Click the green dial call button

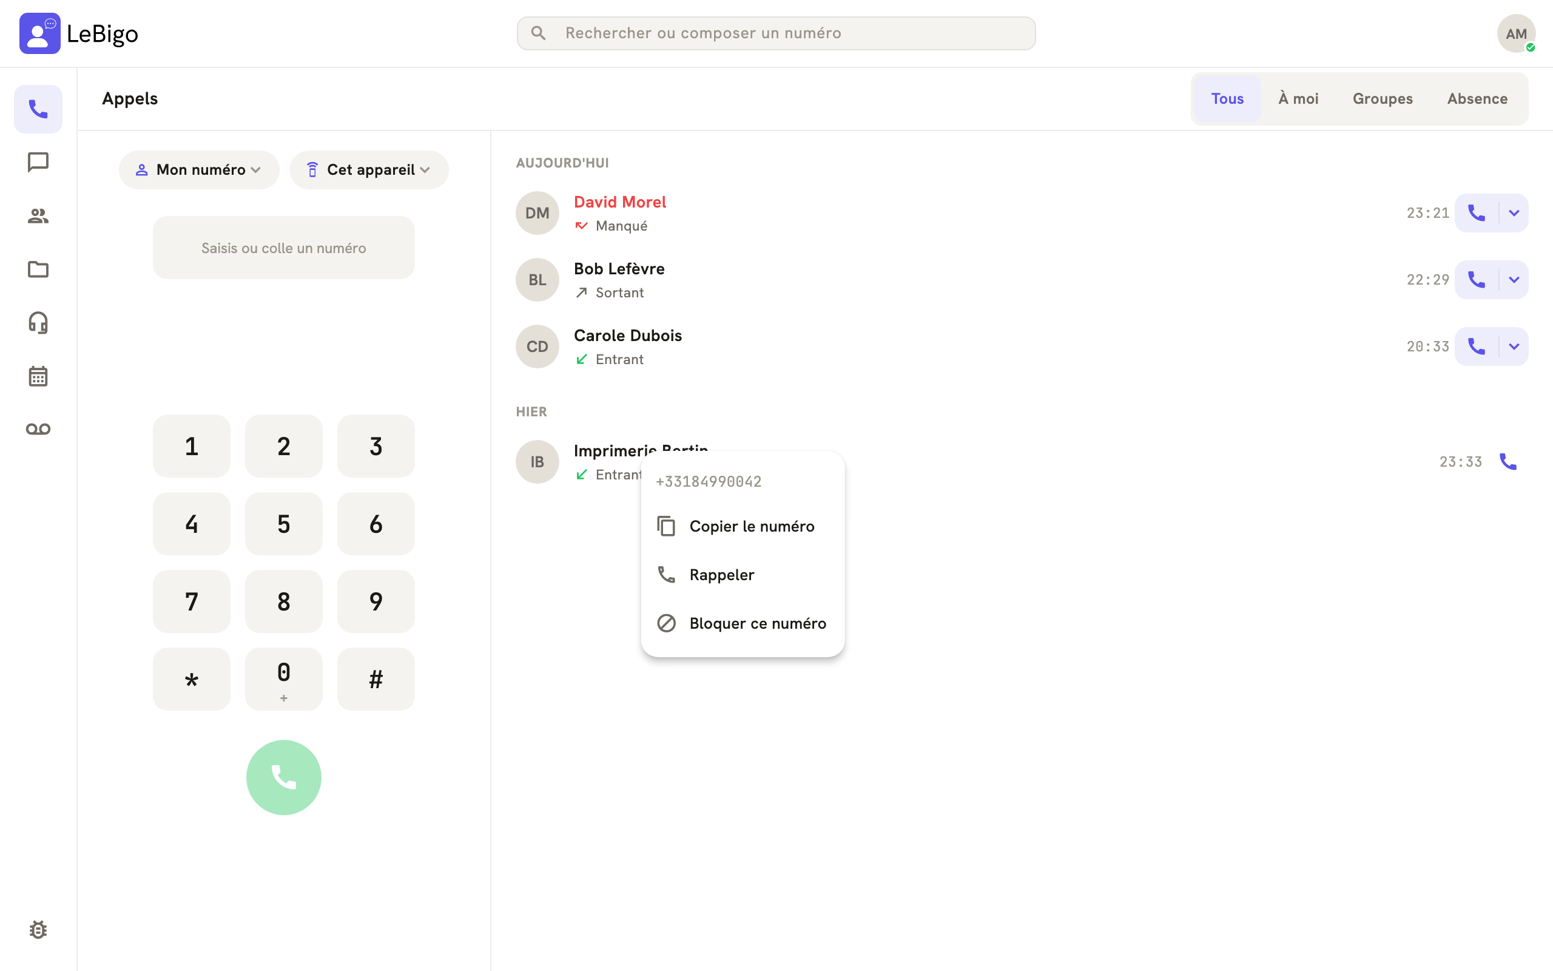(x=284, y=777)
